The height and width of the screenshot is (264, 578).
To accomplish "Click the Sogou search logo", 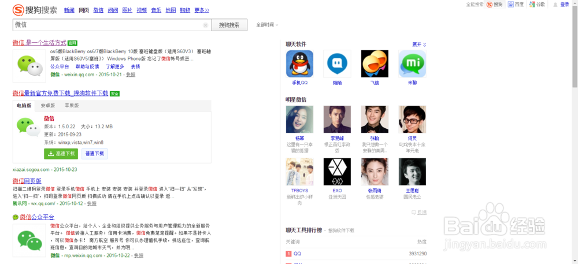I will [x=35, y=10].
